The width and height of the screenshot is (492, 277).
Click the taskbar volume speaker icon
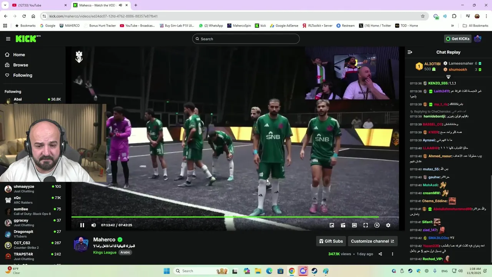[x=460, y=271]
